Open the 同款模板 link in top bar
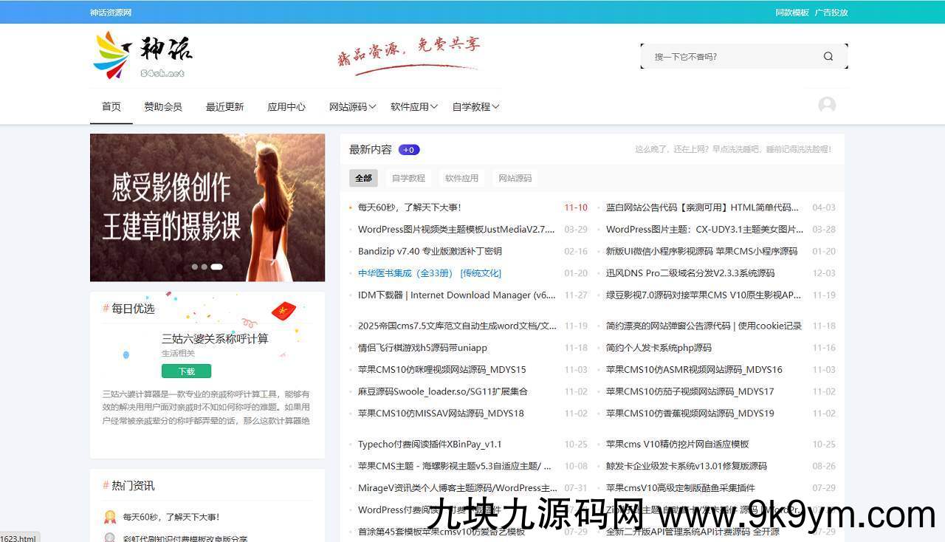This screenshot has height=542, width=945. 791,12
